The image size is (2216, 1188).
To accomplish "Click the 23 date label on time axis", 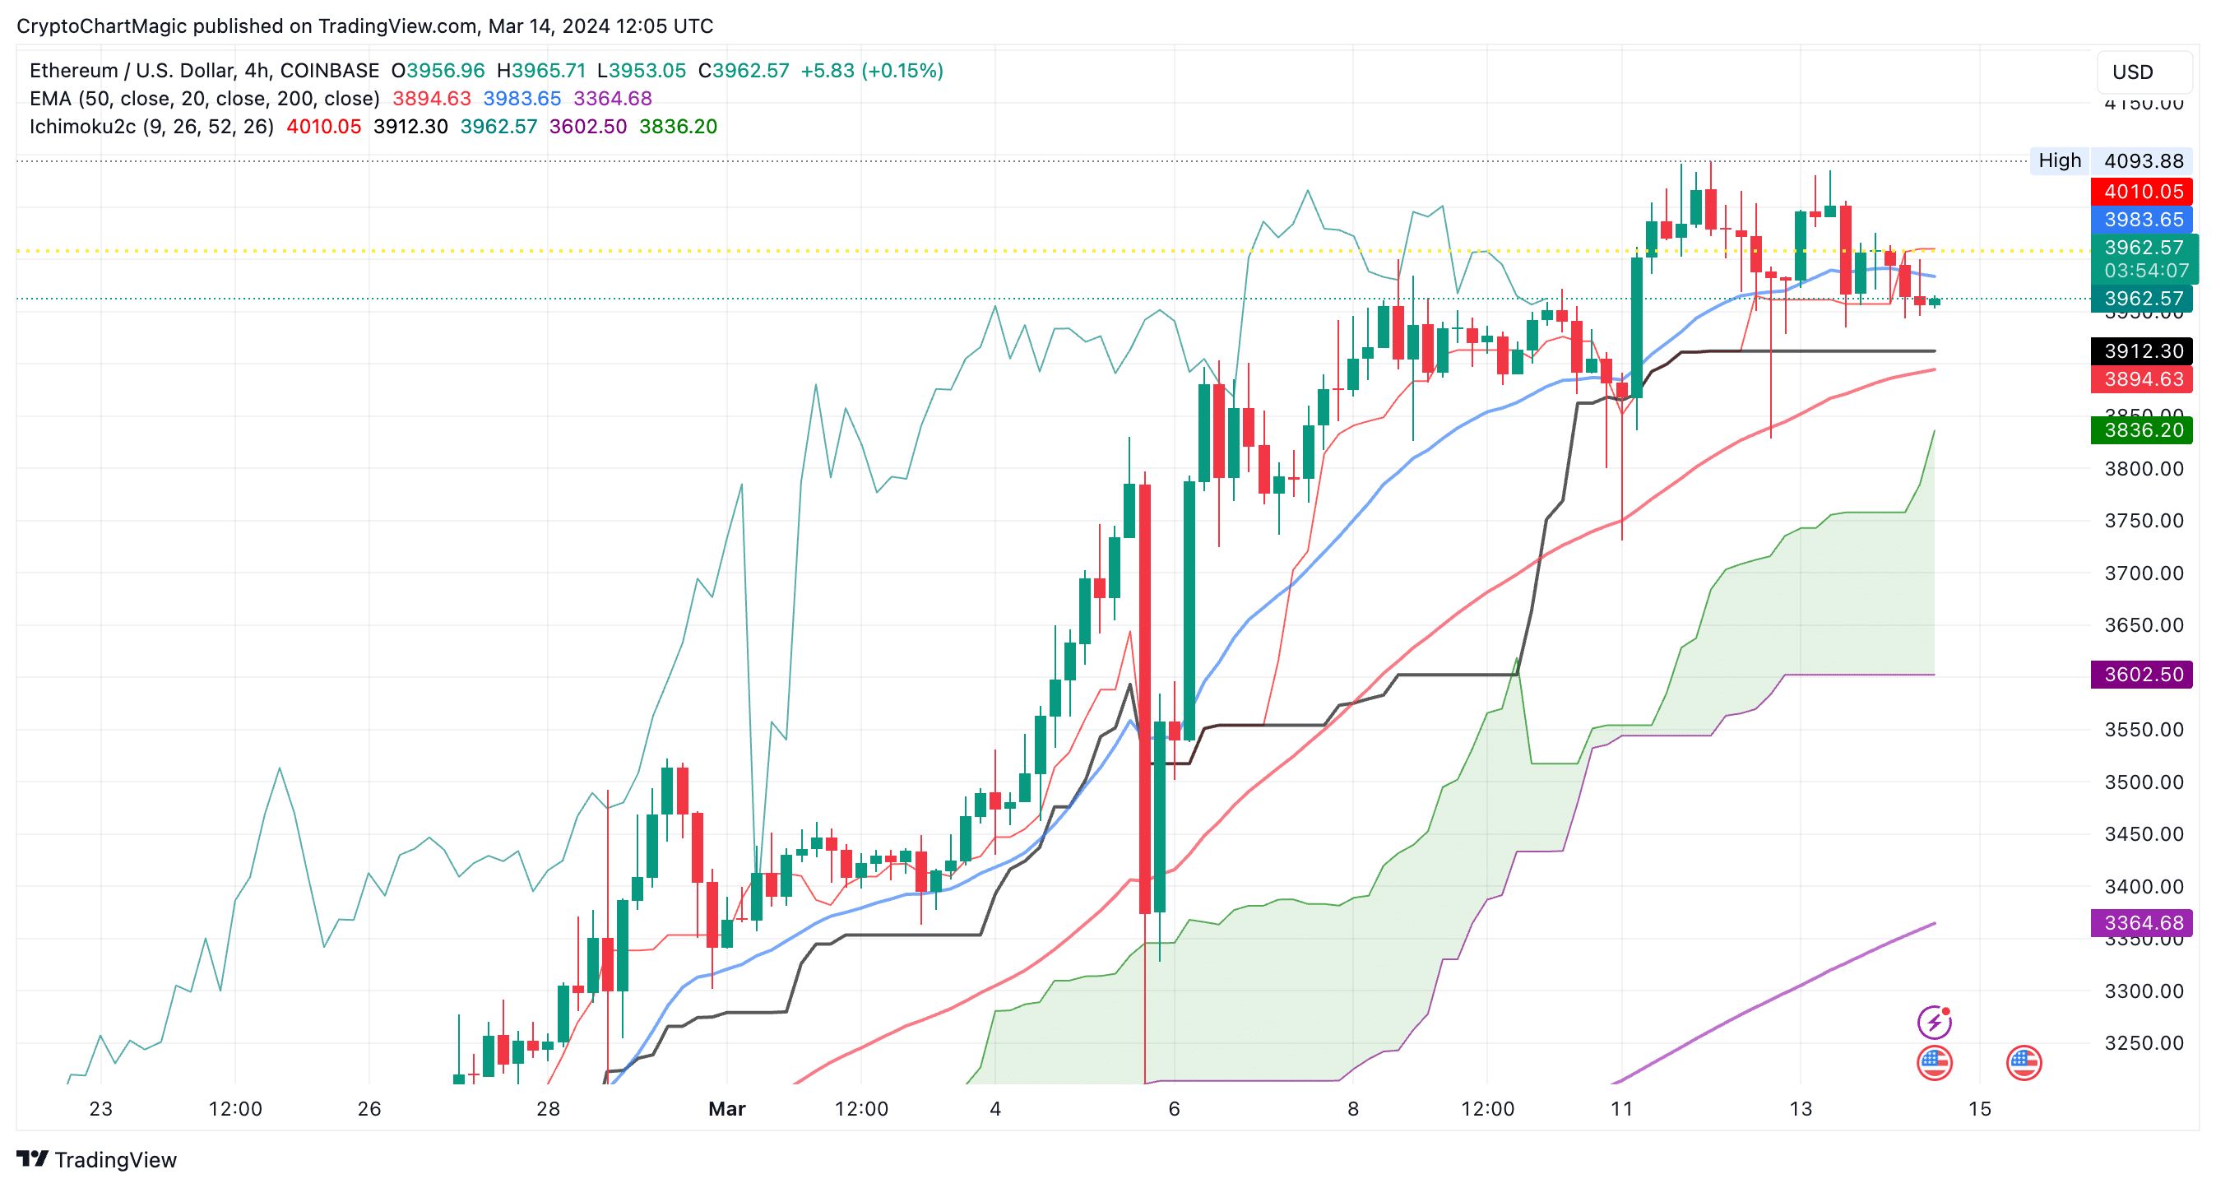I will 100,1109.
